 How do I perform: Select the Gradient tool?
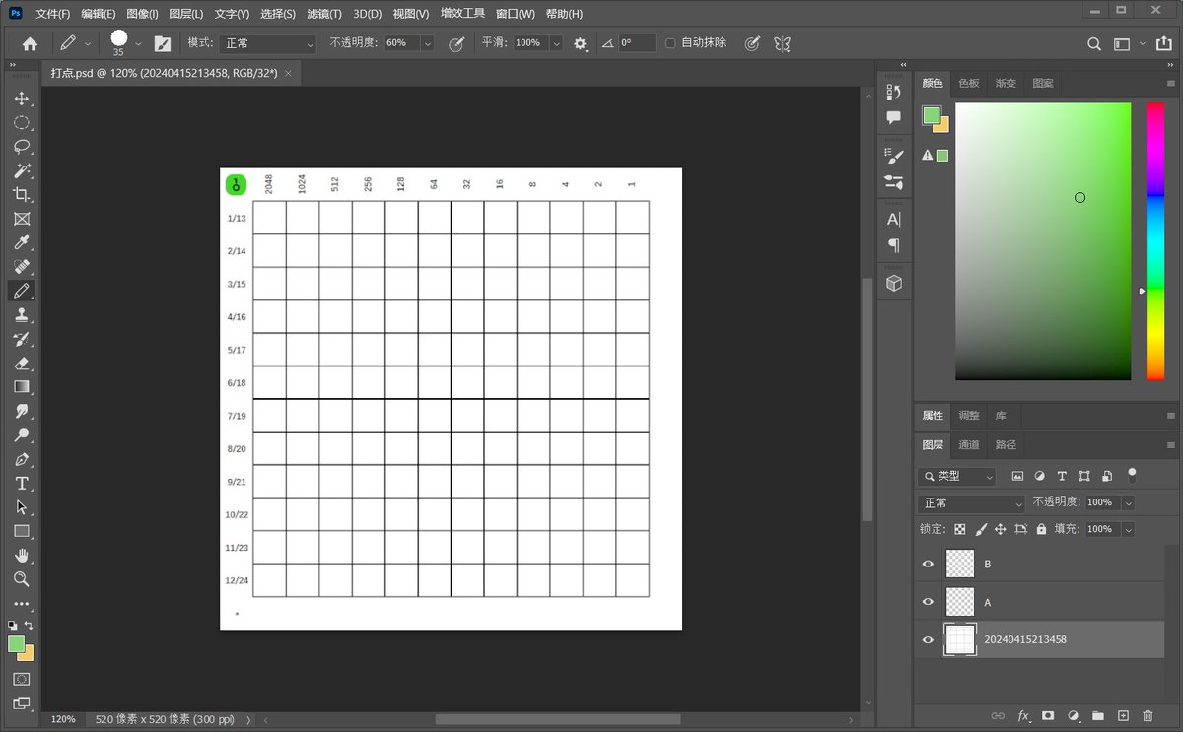click(21, 387)
